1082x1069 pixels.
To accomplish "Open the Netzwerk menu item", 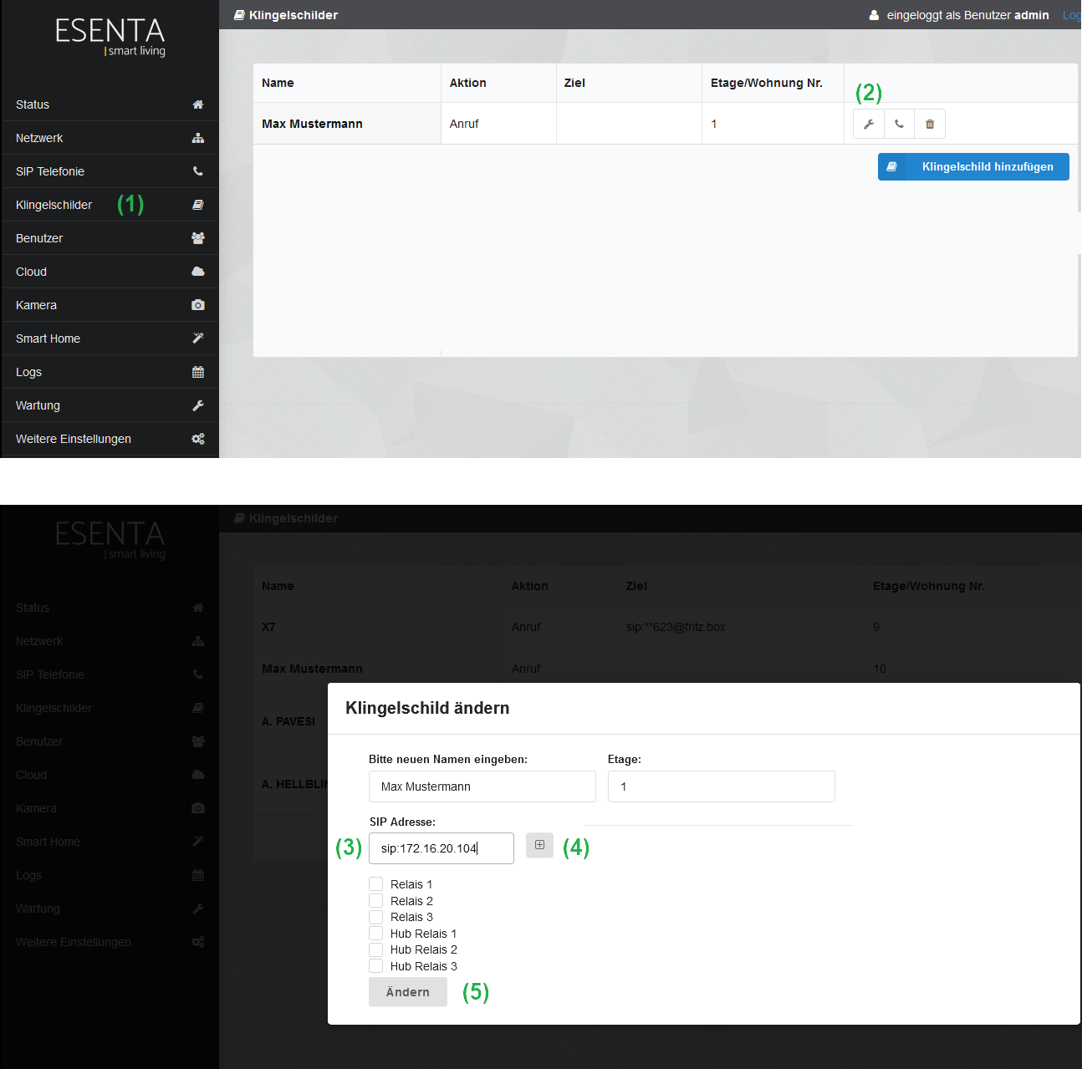I will tap(110, 138).
